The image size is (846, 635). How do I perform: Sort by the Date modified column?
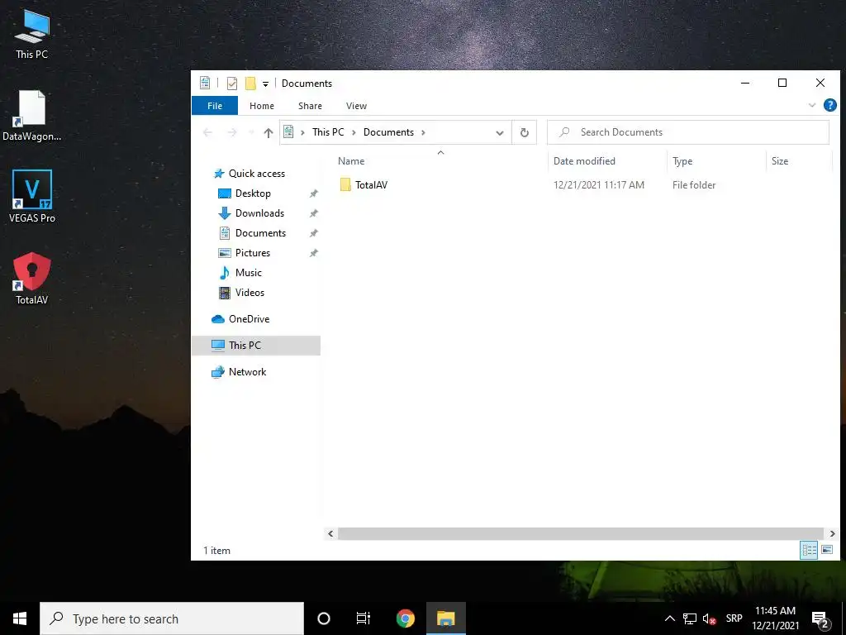click(x=584, y=161)
